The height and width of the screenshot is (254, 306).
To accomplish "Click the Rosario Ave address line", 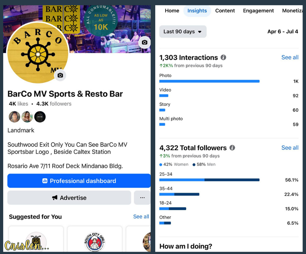I will [x=65, y=166].
